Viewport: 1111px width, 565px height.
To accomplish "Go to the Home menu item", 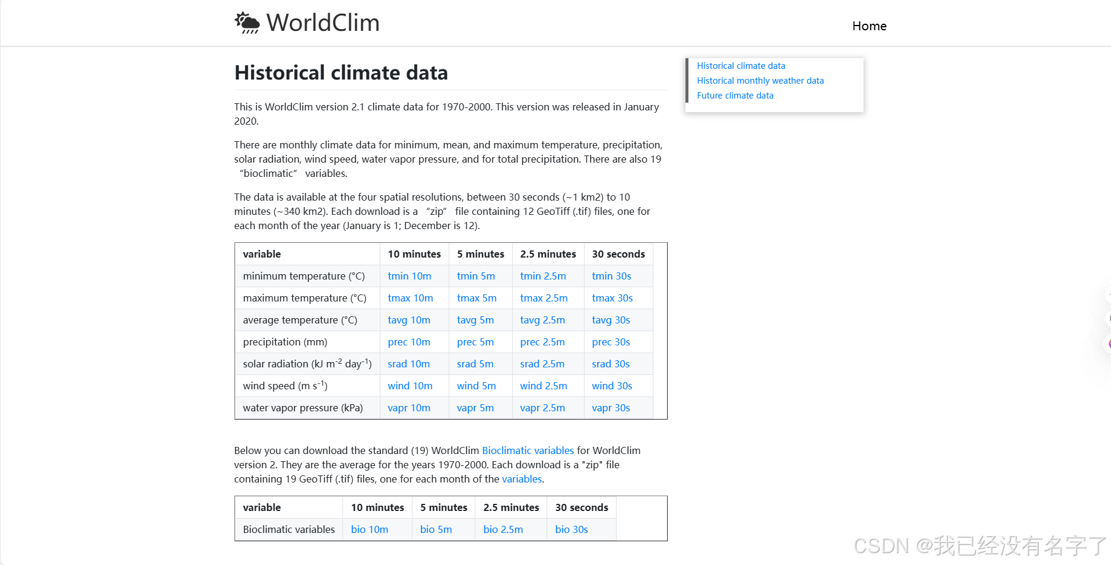I will click(x=869, y=26).
